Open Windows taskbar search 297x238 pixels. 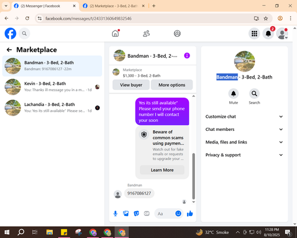point(21,232)
